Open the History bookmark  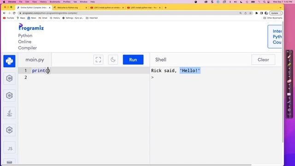point(55,18)
